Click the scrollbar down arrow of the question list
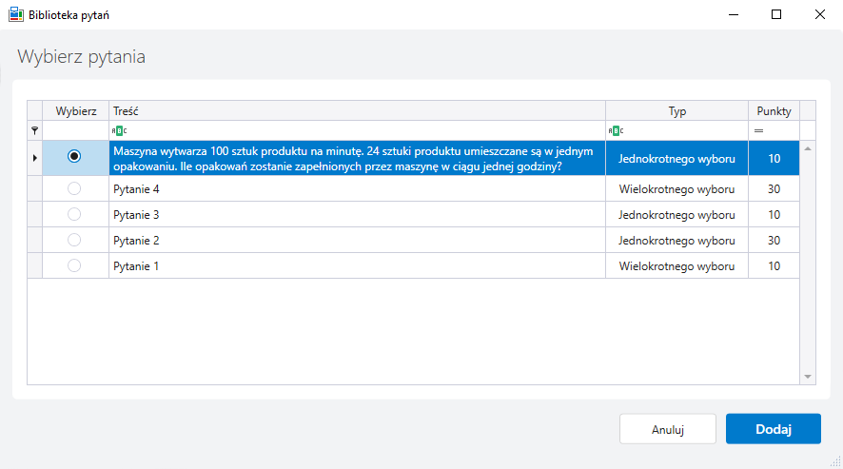 [808, 377]
